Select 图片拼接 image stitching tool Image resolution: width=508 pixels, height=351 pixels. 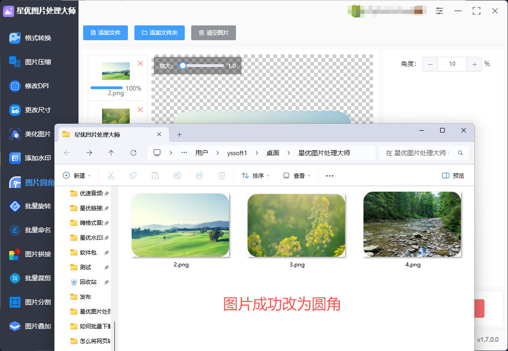click(x=30, y=254)
